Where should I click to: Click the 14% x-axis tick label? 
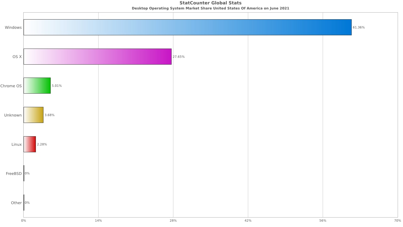click(x=98, y=220)
